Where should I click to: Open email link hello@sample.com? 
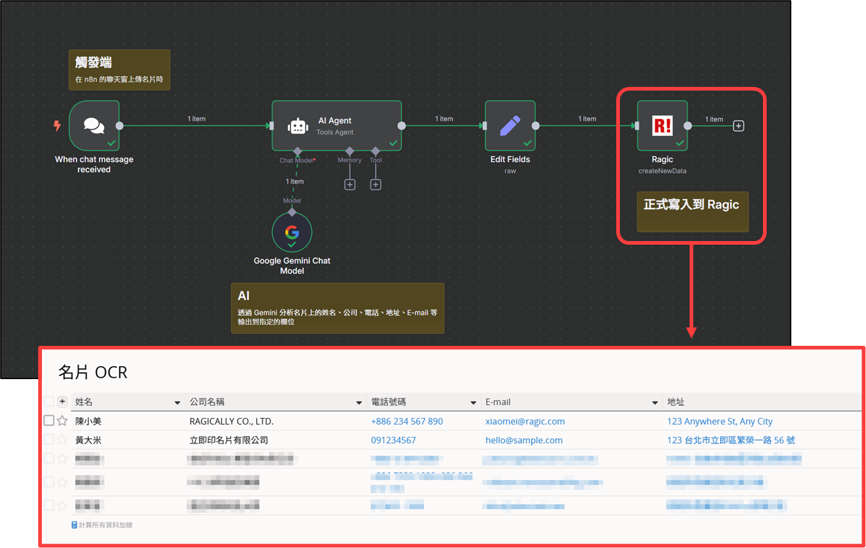tap(524, 440)
